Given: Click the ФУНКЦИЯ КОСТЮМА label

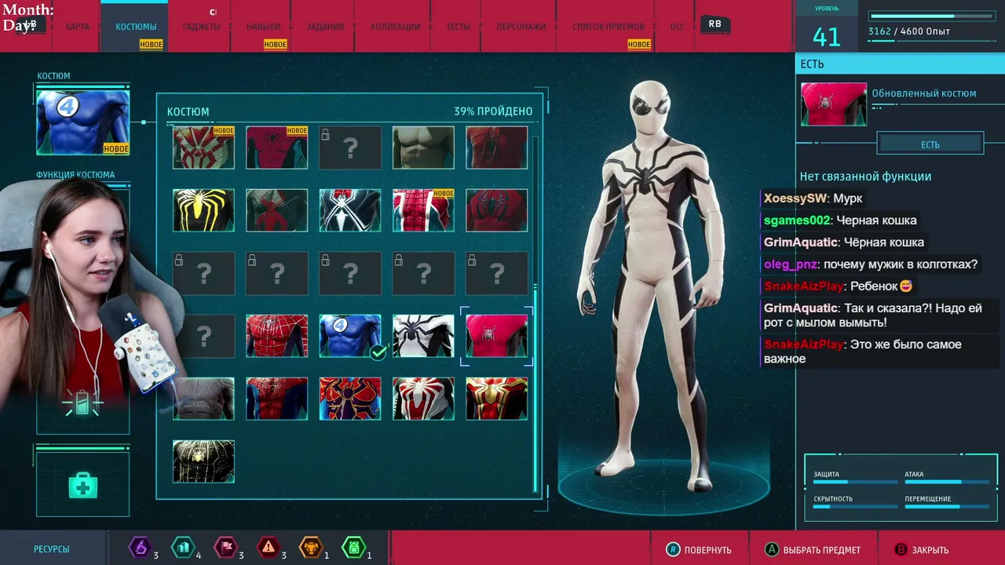Looking at the screenshot, I should pos(75,175).
